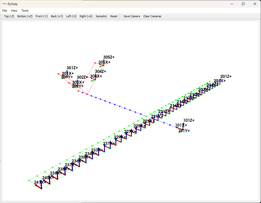Maximize the PyVista window
The image size is (261, 203).
243,4
